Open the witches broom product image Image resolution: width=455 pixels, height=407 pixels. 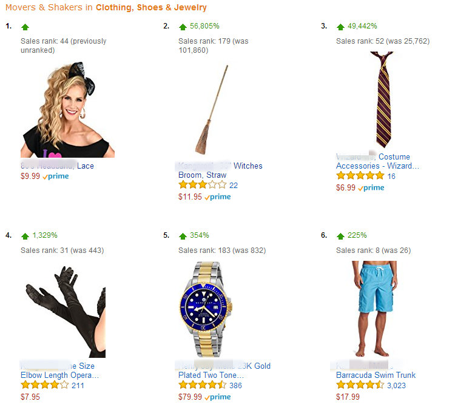(x=212, y=110)
